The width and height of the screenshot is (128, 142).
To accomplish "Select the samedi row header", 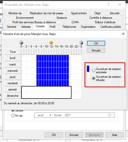I will (13, 89).
